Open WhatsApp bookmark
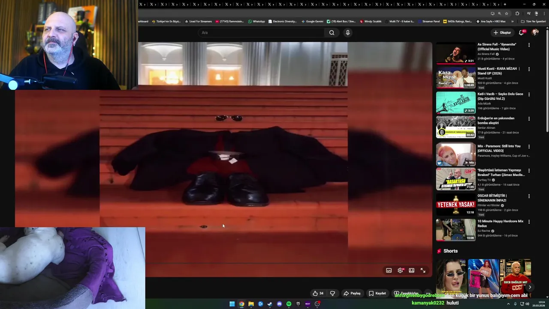This screenshot has width=549, height=309. pyautogui.click(x=256, y=21)
